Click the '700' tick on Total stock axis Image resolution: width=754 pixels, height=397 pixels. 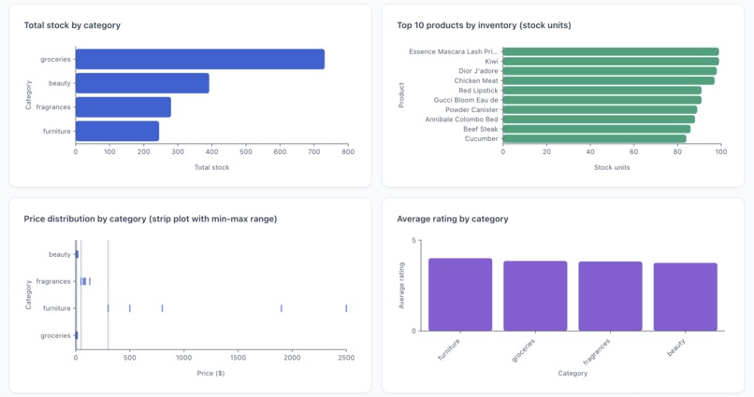coord(314,151)
